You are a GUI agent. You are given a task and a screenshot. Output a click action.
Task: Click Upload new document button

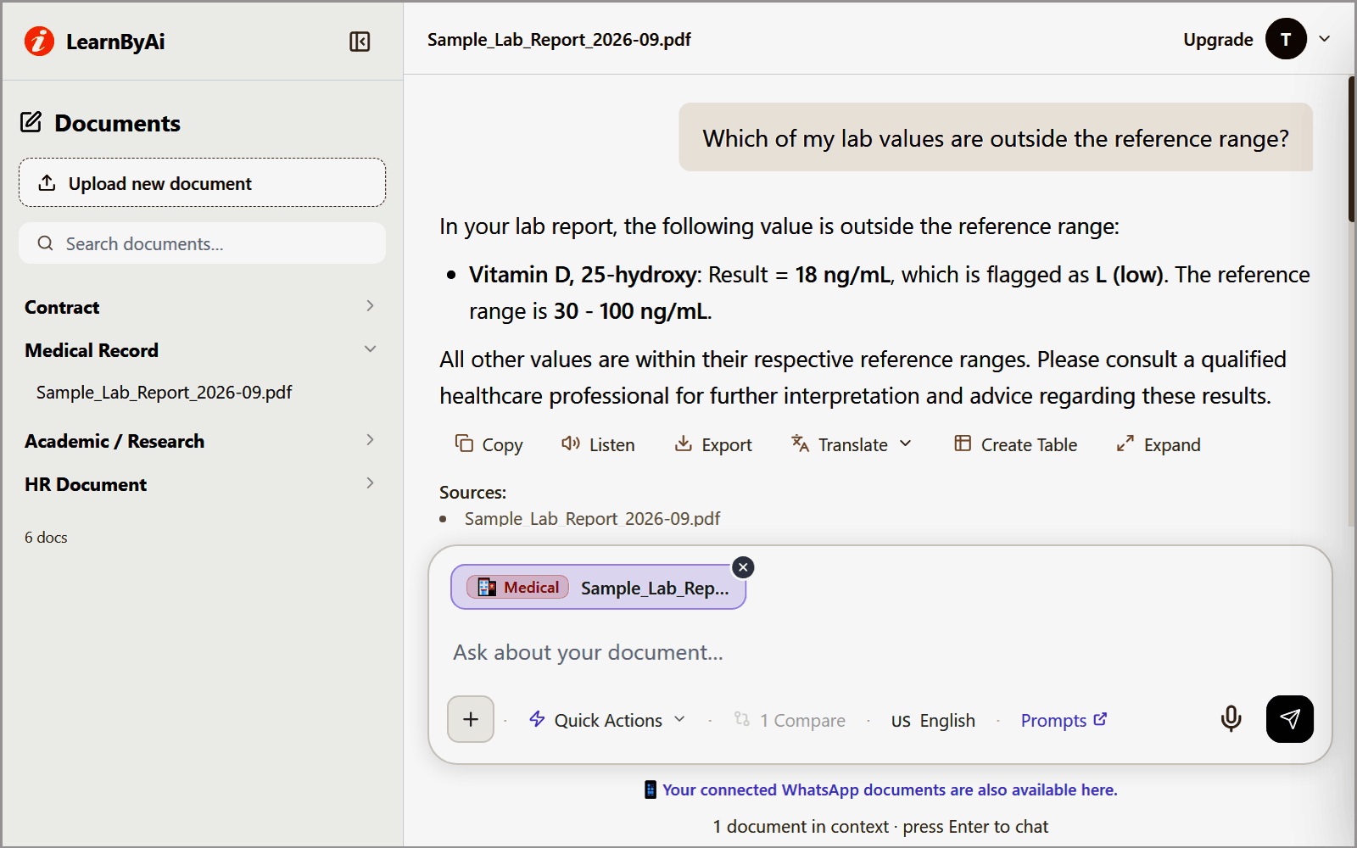coord(202,182)
